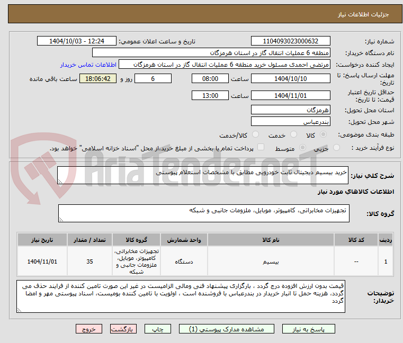Click the تعداد / مقدار column header
The height and width of the screenshot is (343, 403).
pos(89,240)
